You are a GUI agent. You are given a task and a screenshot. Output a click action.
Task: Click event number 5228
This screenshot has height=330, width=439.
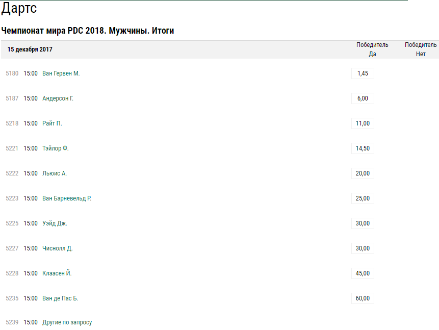click(12, 273)
